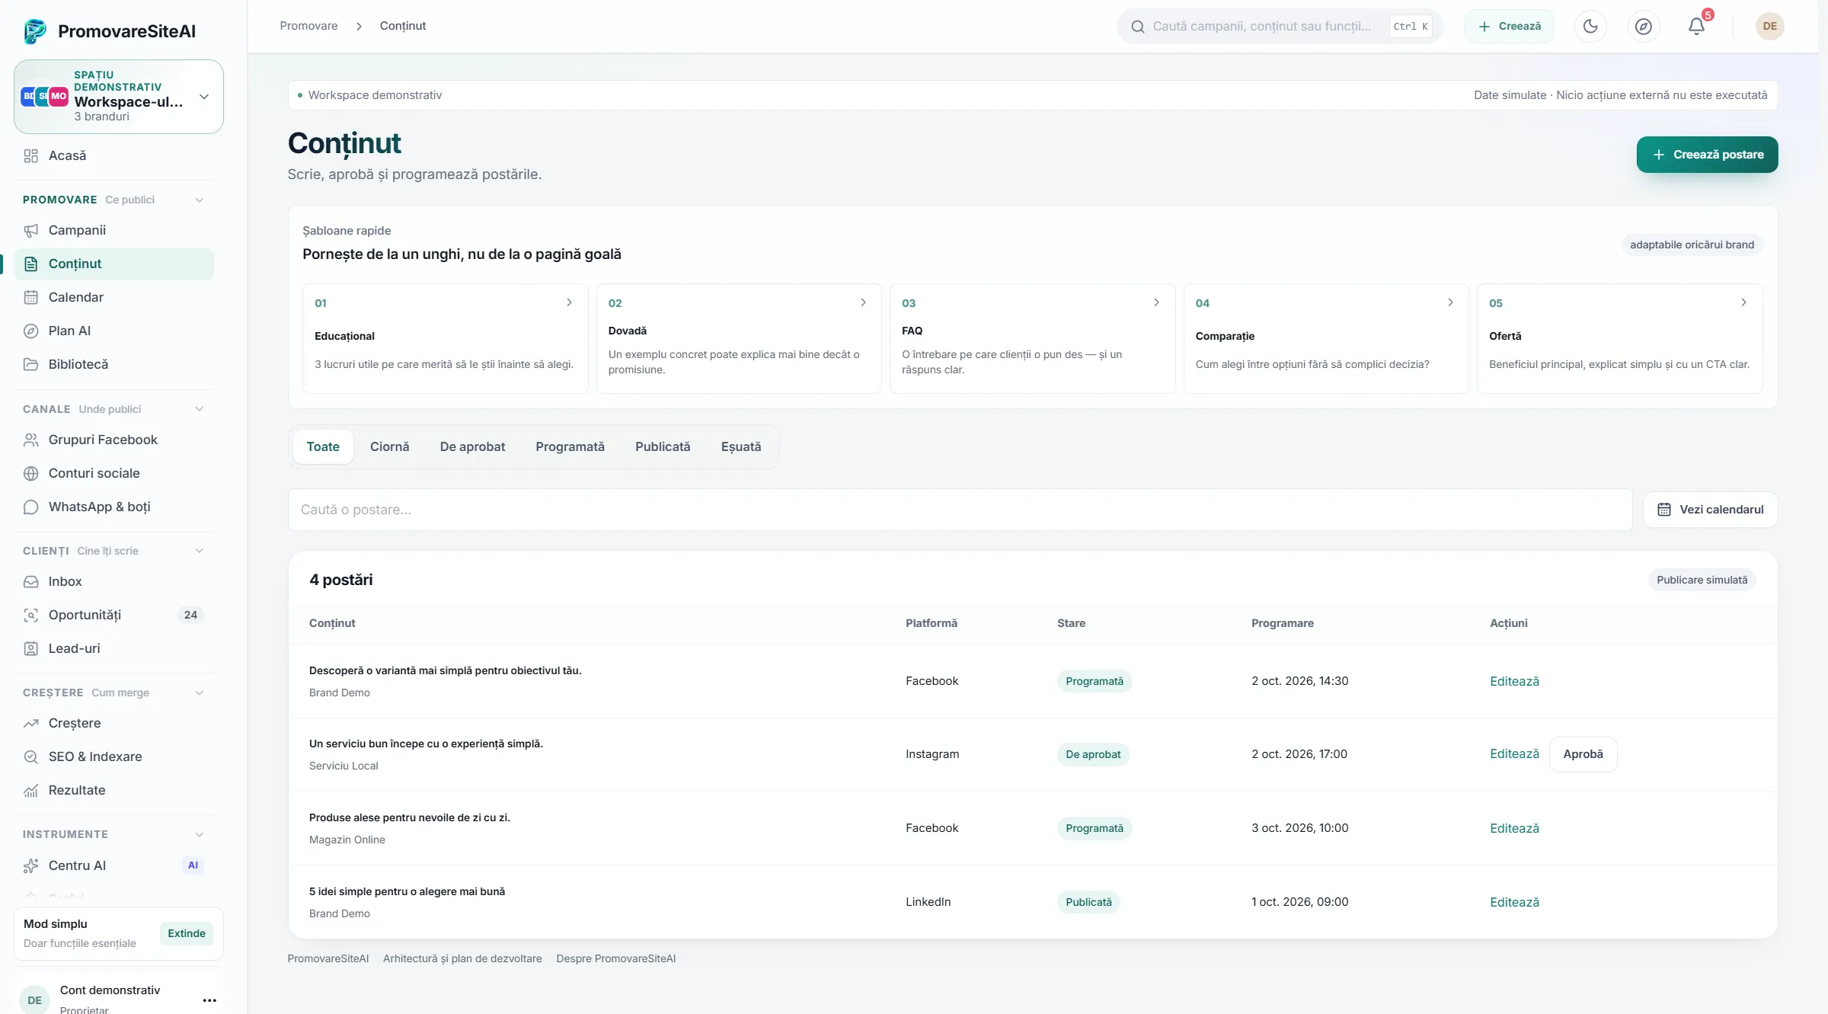
Task: Collapse the INSTRUMENTE sidebar section
Action: click(x=200, y=834)
